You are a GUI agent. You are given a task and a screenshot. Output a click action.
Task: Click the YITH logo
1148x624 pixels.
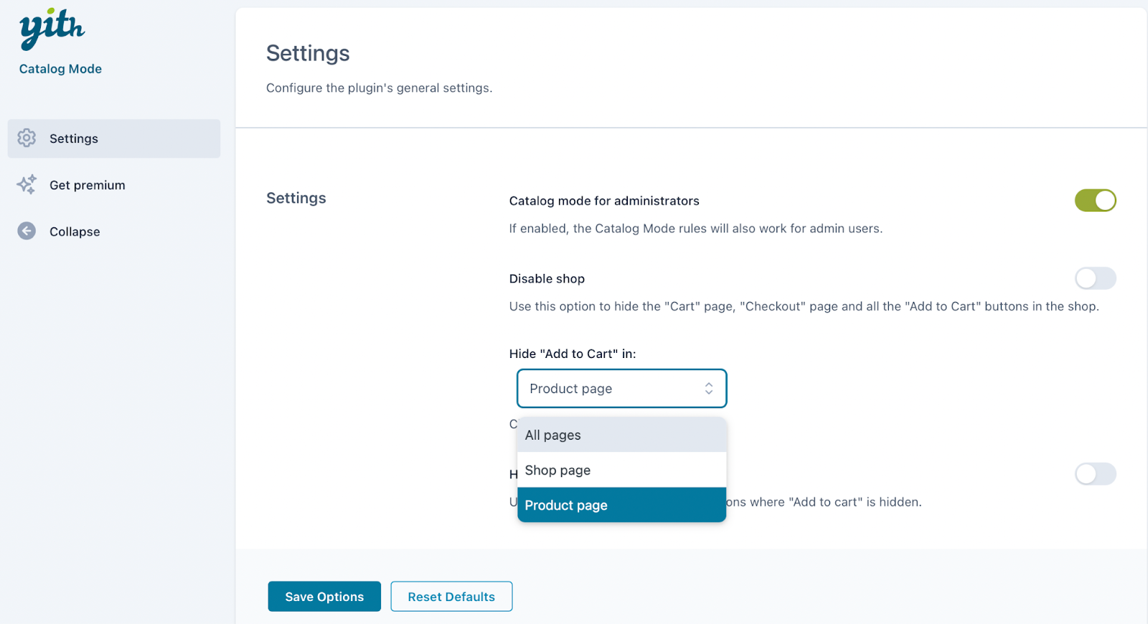51,29
